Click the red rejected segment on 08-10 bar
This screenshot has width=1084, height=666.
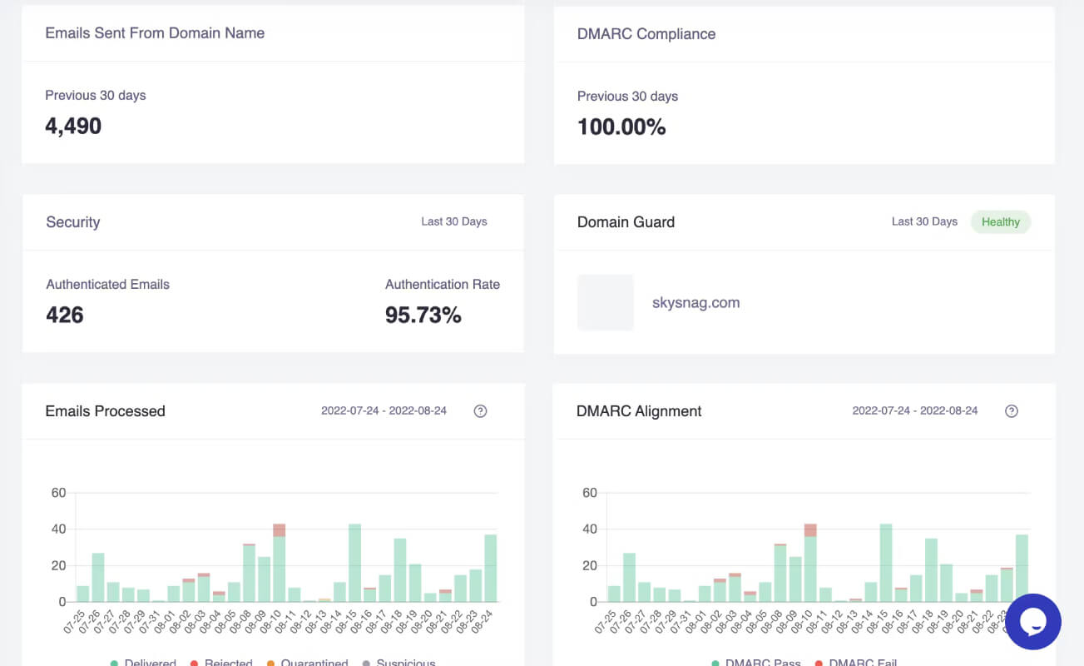click(280, 530)
